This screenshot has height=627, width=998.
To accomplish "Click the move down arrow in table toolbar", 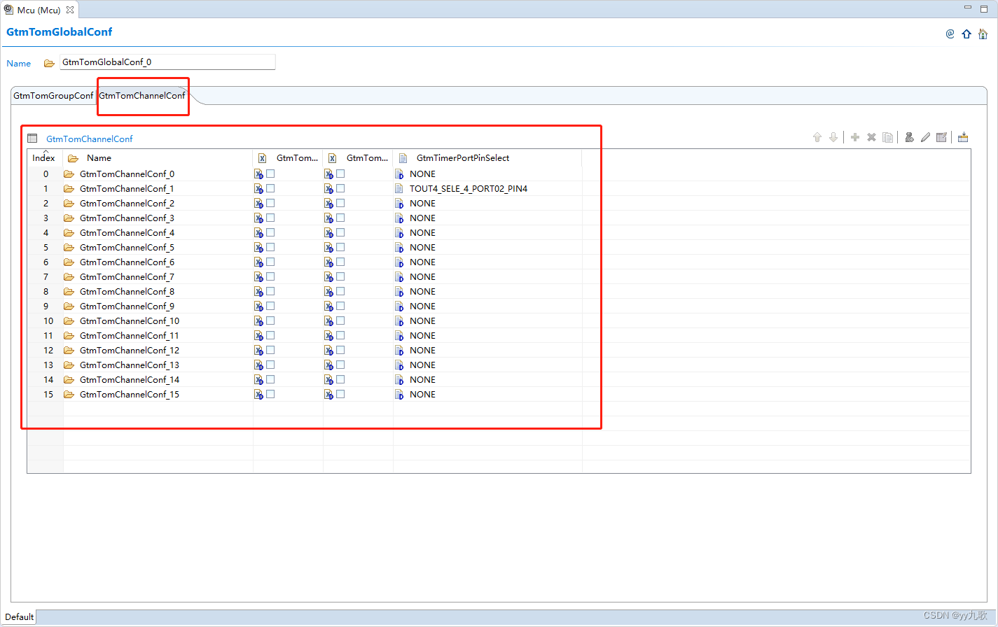I will 833,137.
